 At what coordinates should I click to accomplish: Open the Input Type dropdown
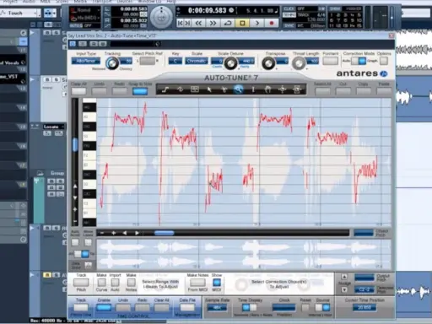85,61
